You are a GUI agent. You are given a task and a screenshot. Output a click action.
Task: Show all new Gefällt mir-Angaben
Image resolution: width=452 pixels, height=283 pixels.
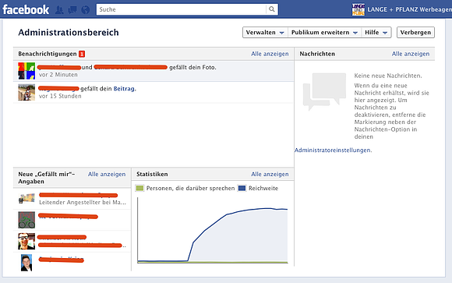pyautogui.click(x=107, y=174)
